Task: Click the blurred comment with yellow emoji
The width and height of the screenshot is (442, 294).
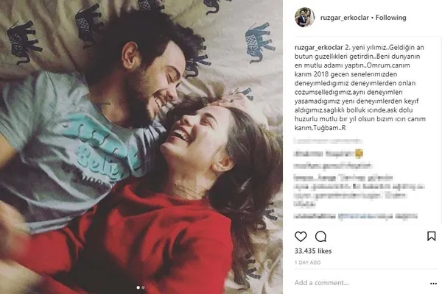Action: 328,154
